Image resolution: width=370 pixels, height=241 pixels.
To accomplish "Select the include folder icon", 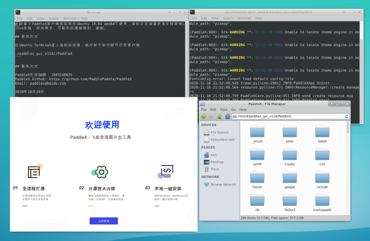I will point(322,177).
